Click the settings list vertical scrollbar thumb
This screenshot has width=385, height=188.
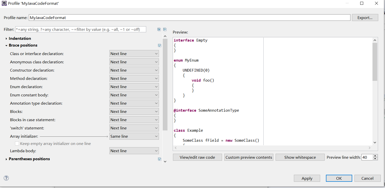165,85
